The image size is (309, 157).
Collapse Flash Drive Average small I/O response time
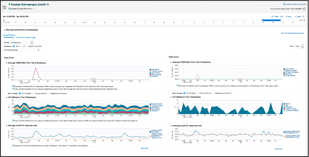click(171, 126)
